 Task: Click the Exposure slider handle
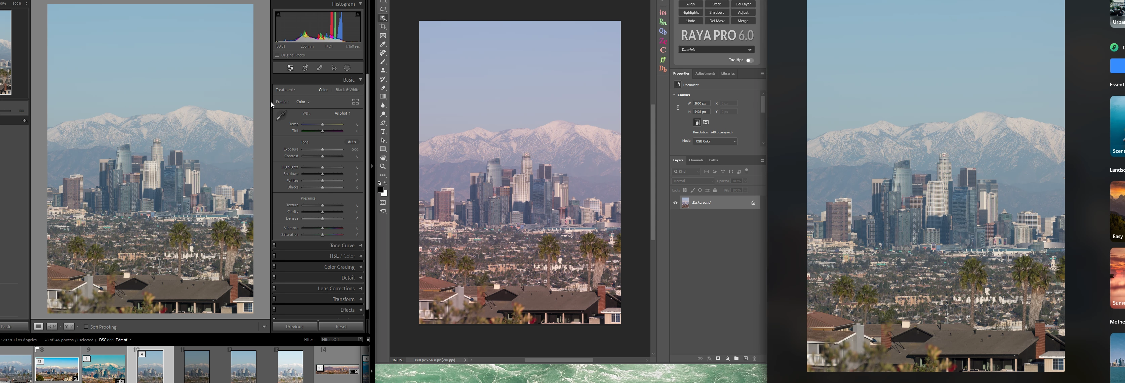tap(323, 150)
